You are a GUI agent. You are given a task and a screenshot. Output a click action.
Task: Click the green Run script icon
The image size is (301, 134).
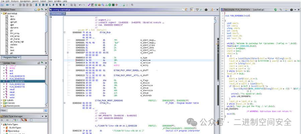click(x=109, y=6)
